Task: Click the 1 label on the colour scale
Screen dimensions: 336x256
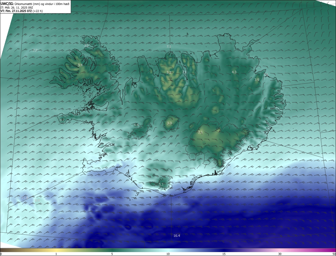Action: click(56, 254)
